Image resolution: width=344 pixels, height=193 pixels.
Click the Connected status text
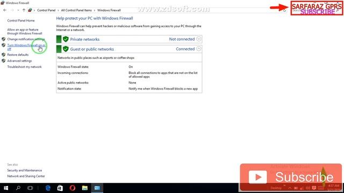(185, 49)
